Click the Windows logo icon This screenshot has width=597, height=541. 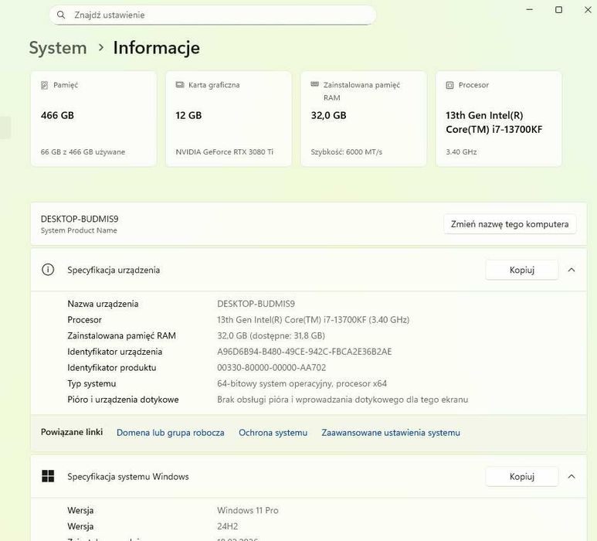[x=48, y=476]
